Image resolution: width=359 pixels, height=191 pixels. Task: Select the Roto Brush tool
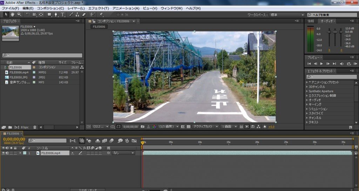(x=92, y=14)
